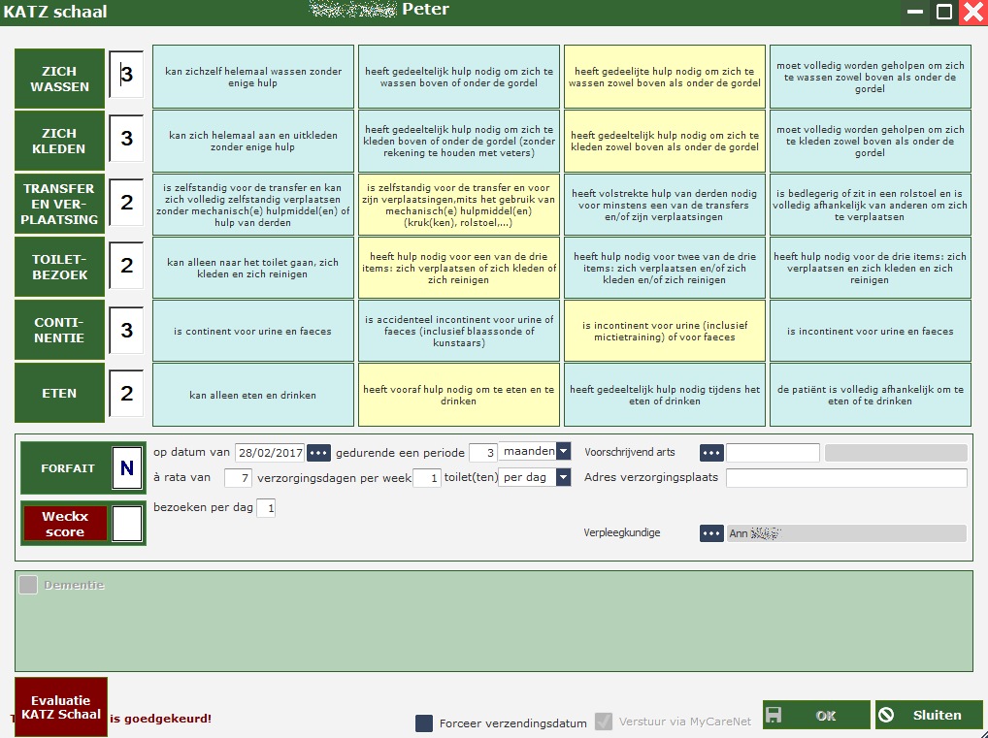Select 'heeft vooraf hulp nodig om te eten'

coord(459,395)
